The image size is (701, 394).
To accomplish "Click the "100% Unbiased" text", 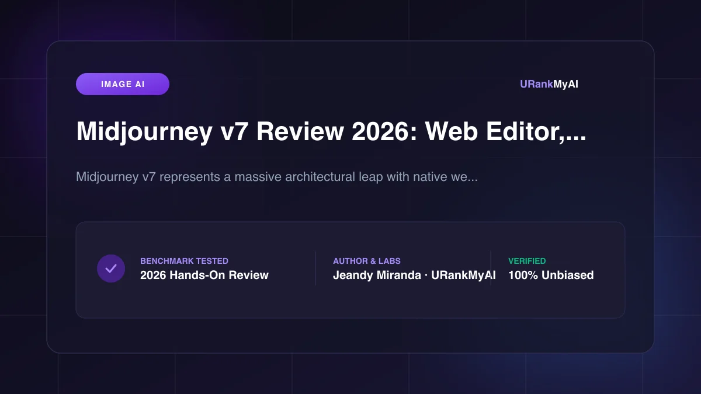I will pos(551,276).
